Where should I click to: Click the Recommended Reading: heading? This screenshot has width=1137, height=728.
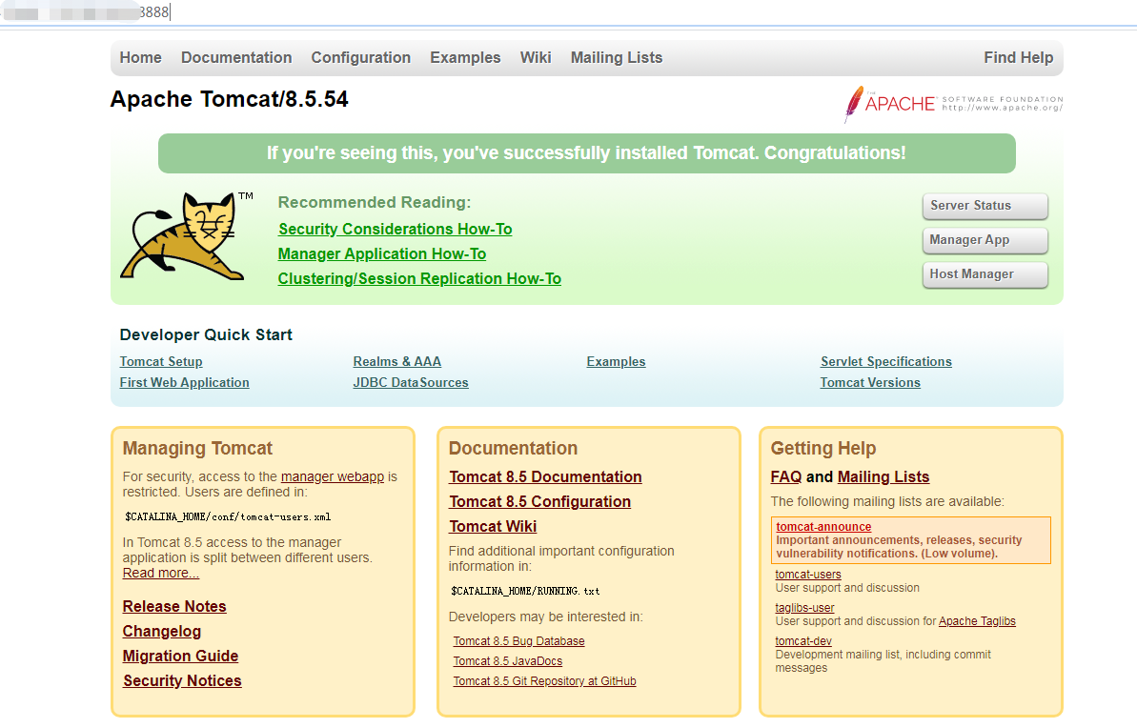click(x=375, y=202)
